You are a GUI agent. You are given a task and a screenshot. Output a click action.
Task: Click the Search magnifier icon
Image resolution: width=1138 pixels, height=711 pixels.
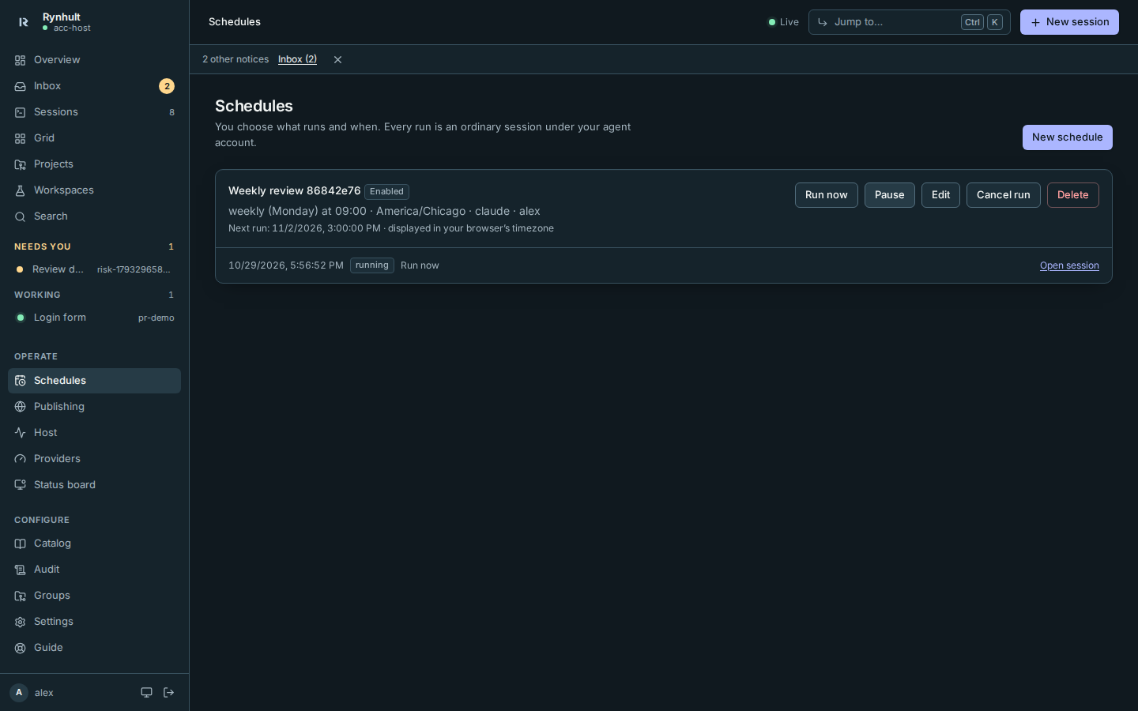point(21,216)
